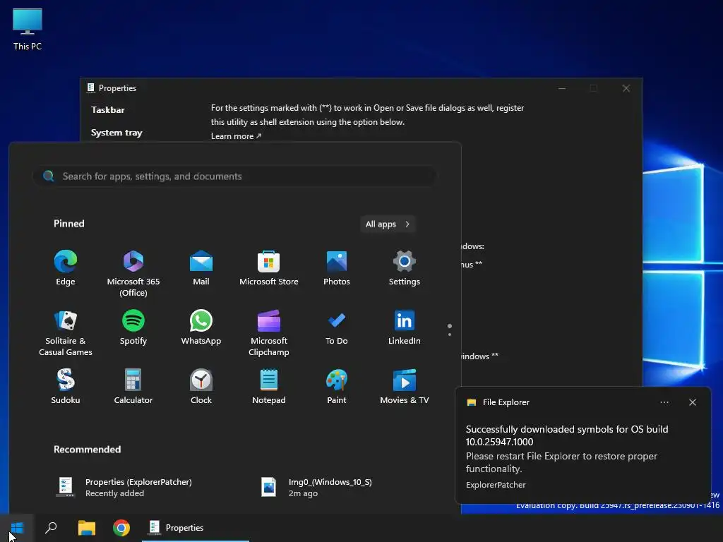Launch Movies & TV app
Viewport: 723px width, 542px height.
405,387
